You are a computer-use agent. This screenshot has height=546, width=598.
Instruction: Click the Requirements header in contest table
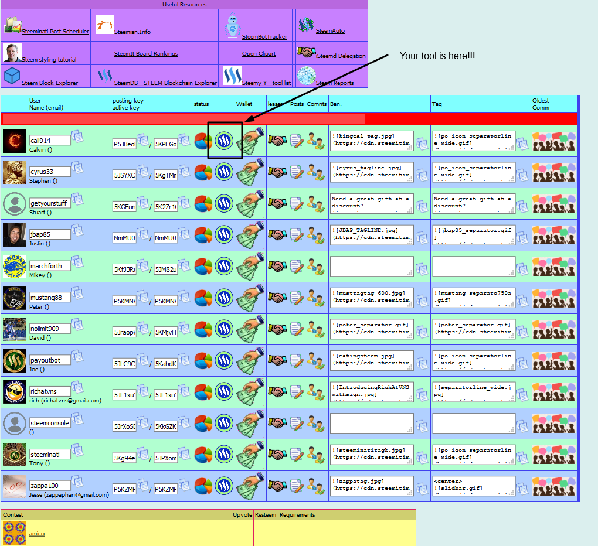297,515
